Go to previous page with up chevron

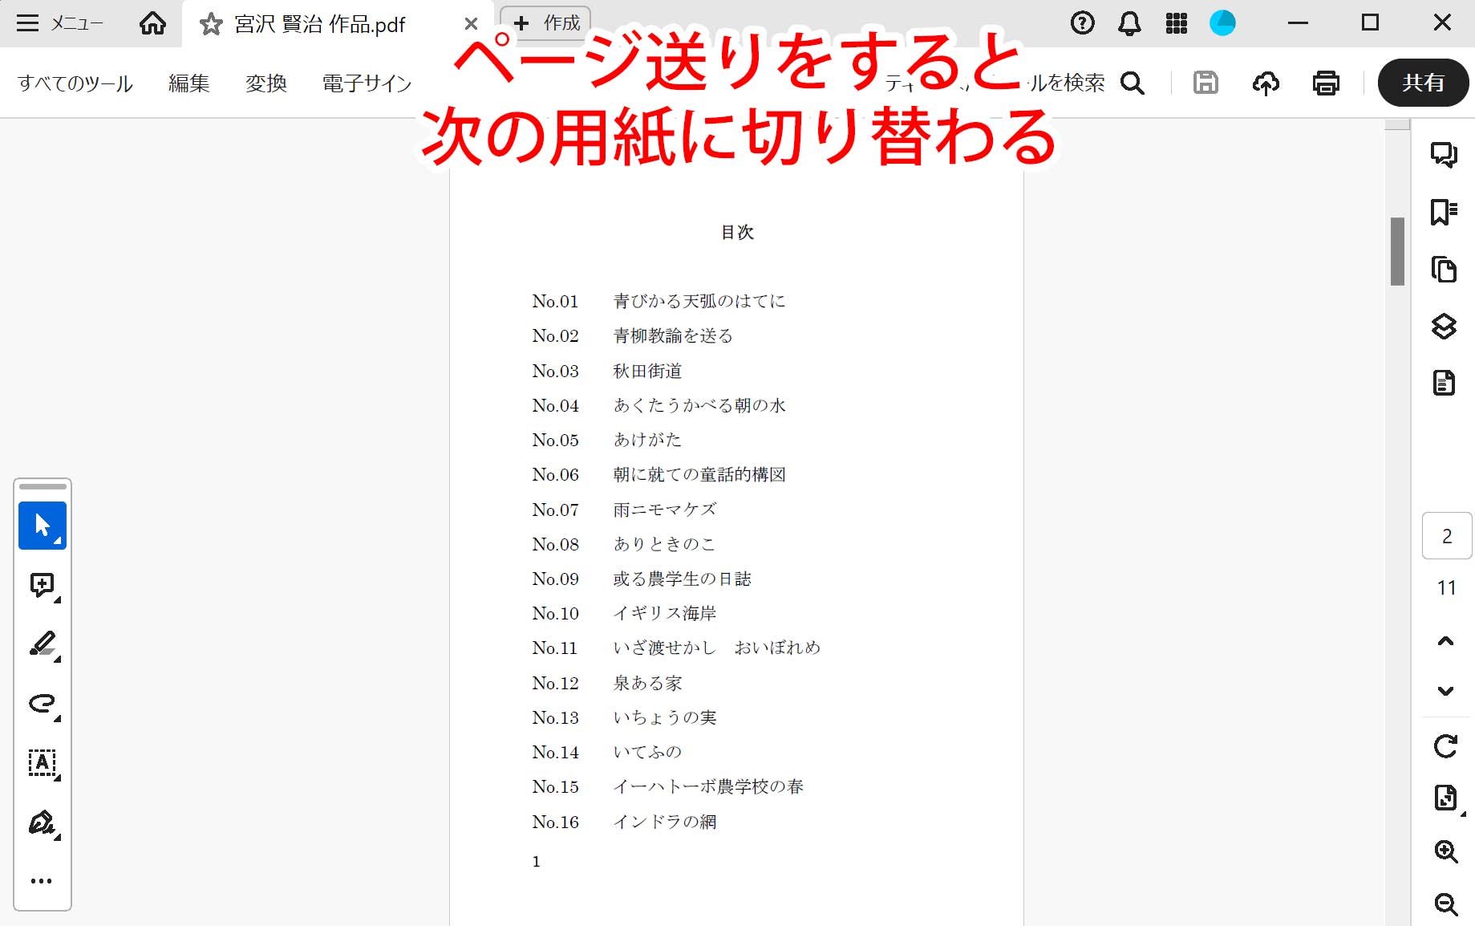(1445, 641)
